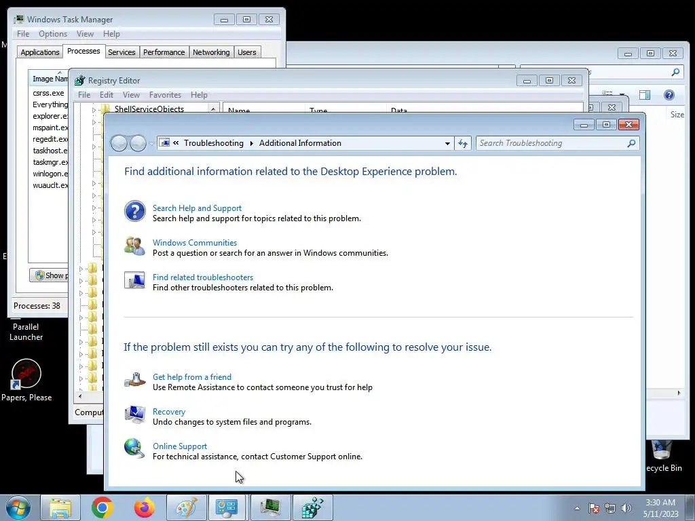Open the Online Support link

(x=179, y=446)
